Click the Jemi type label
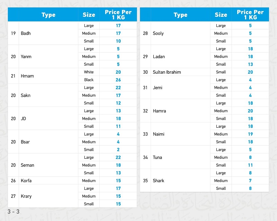The width and height of the screenshot is (277, 221). 158,88
